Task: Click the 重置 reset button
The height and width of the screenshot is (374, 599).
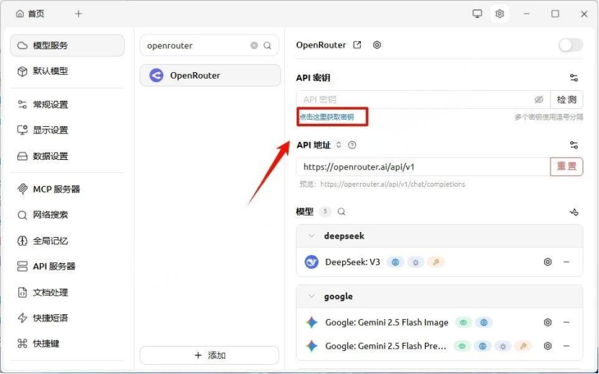Action: pyautogui.click(x=567, y=166)
